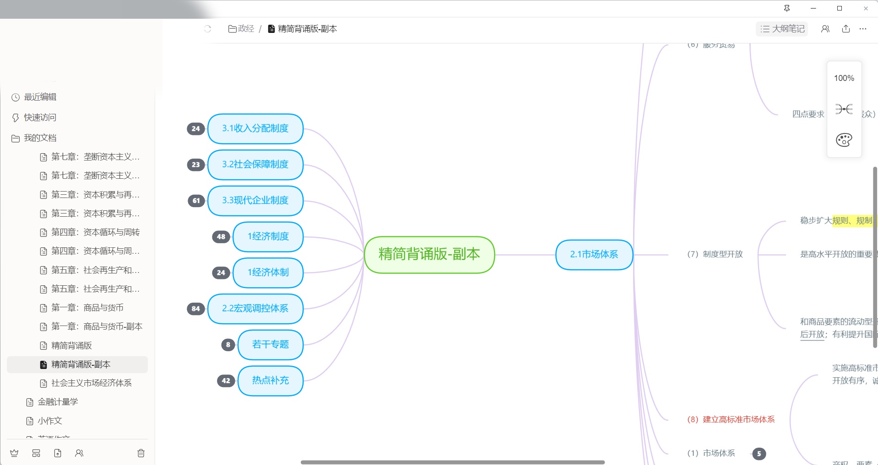Expand the 2.2宏观调控体系 node badge 84

pyautogui.click(x=196, y=309)
